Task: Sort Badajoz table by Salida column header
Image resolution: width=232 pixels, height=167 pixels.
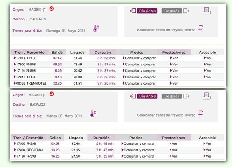Action: point(55,138)
